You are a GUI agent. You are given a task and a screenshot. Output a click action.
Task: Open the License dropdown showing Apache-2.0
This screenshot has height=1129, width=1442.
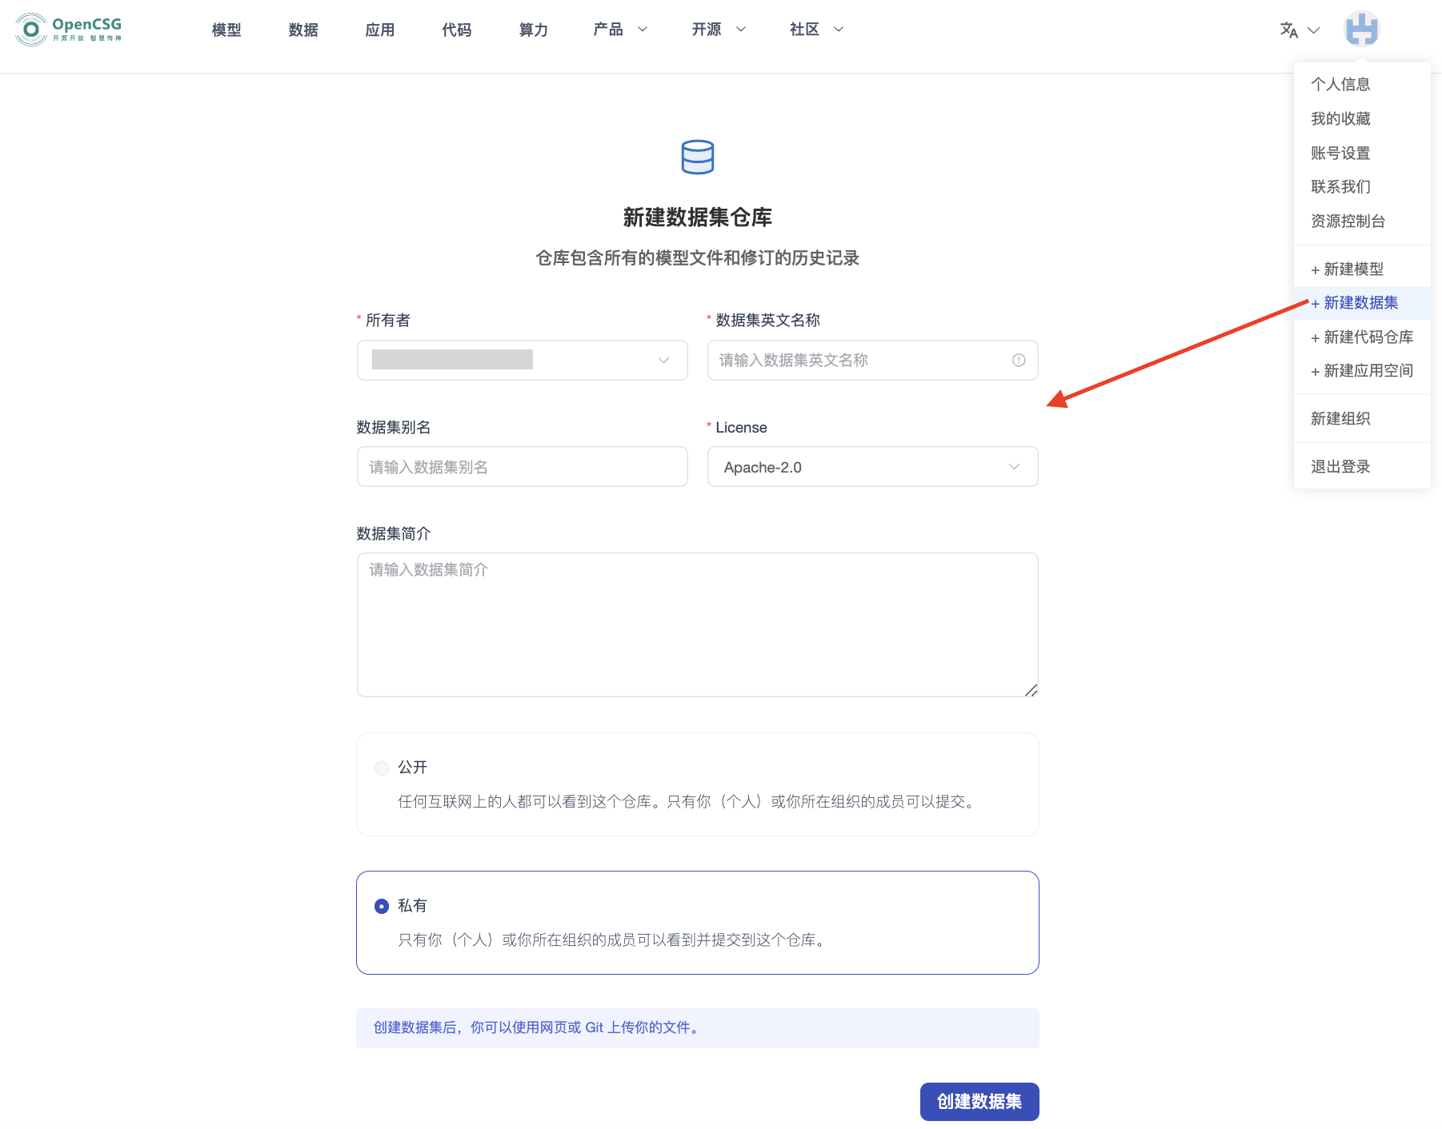(x=871, y=466)
